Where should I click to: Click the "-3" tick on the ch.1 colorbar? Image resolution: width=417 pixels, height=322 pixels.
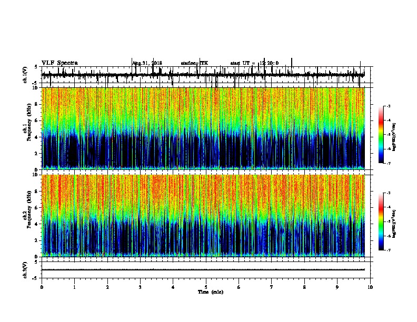click(388, 106)
